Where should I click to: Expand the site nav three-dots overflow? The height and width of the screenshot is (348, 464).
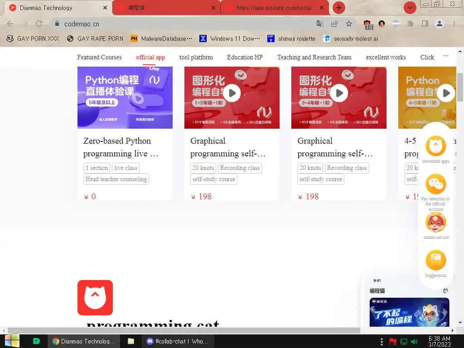click(x=446, y=56)
